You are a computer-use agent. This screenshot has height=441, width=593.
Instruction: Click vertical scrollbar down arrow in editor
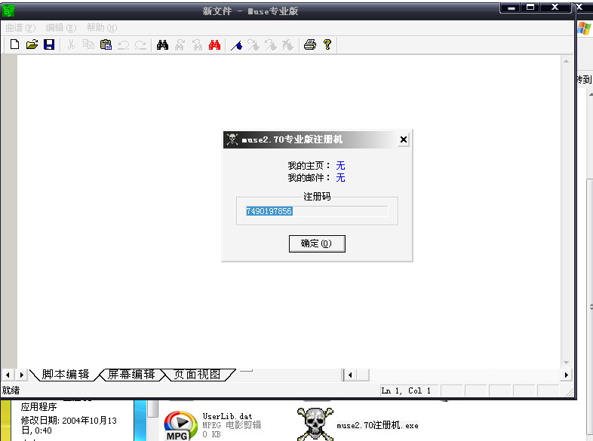pyautogui.click(x=566, y=363)
